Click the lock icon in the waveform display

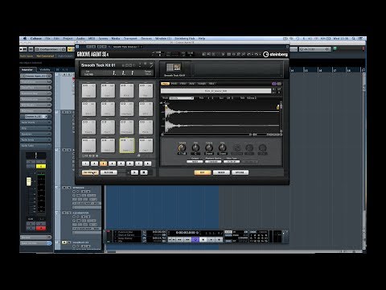277,107
